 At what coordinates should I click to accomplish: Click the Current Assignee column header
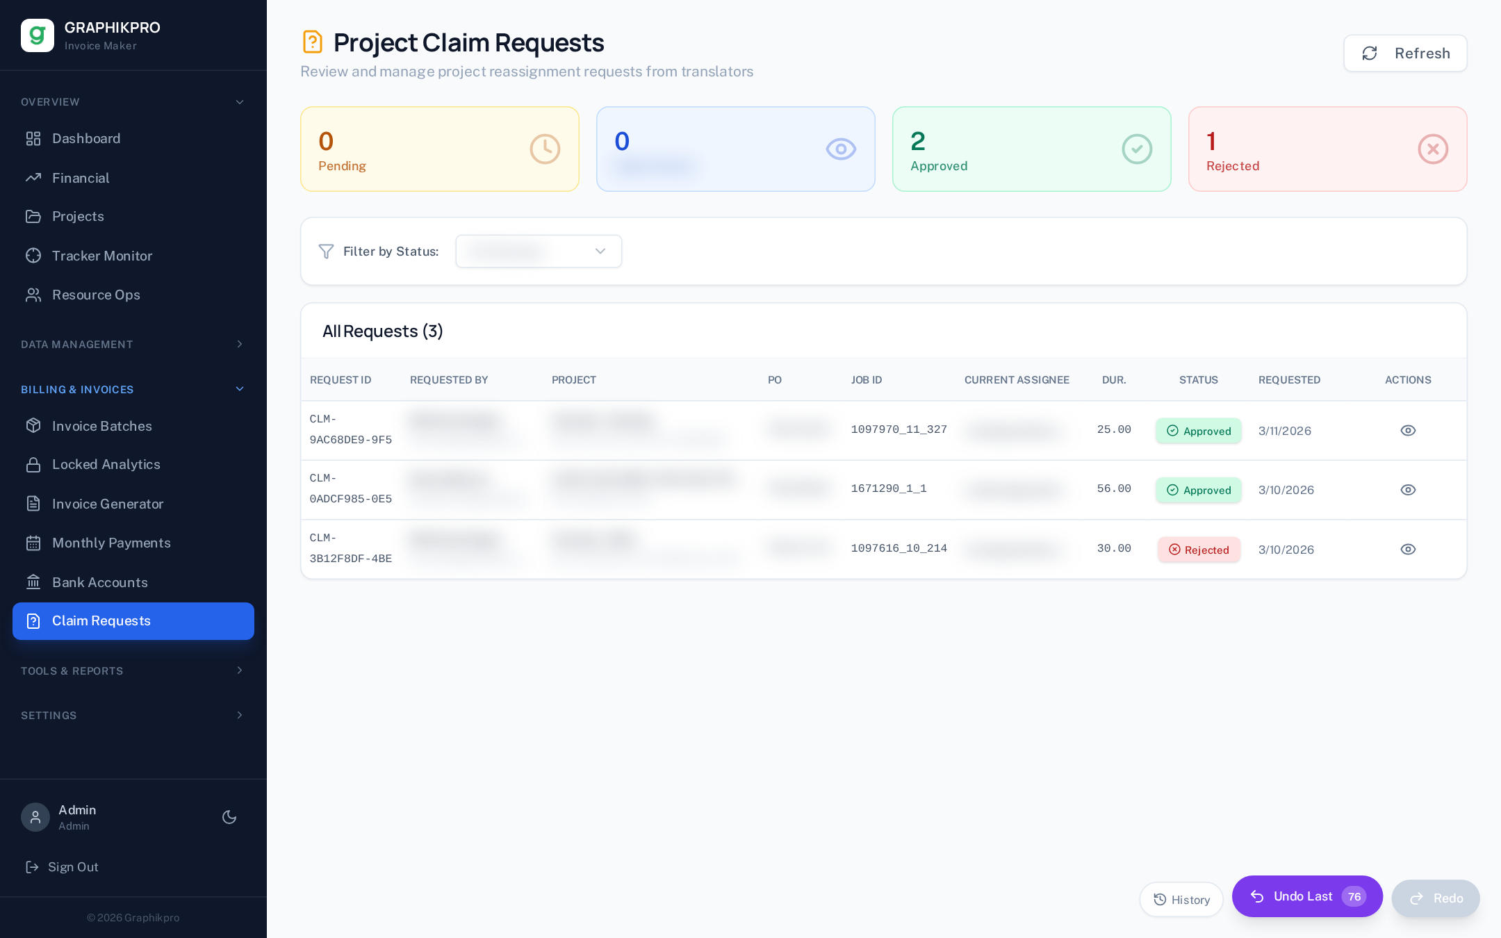pos(1017,380)
